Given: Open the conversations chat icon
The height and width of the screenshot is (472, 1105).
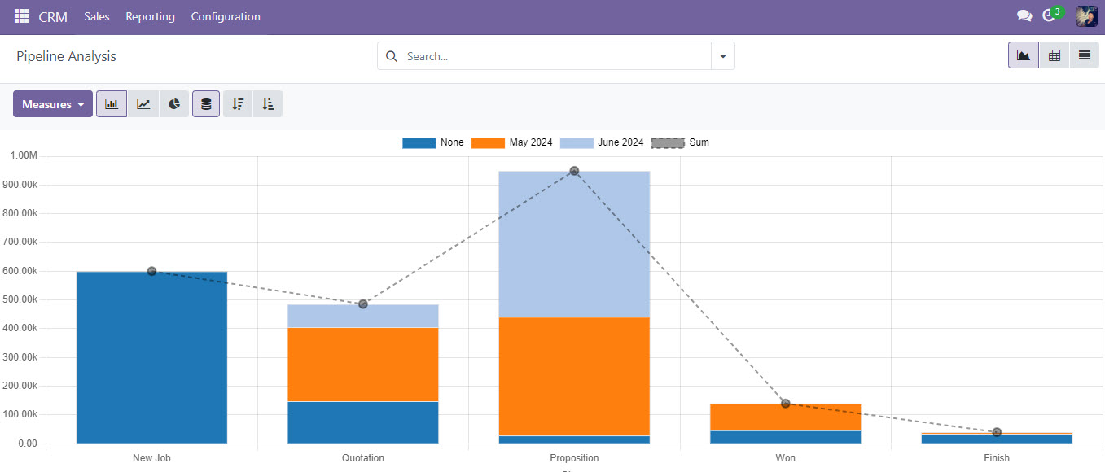Looking at the screenshot, I should pos(1024,16).
